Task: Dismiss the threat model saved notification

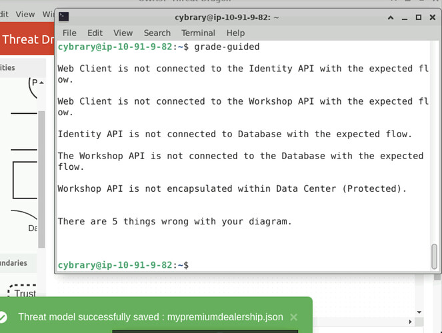Action: click(x=294, y=317)
